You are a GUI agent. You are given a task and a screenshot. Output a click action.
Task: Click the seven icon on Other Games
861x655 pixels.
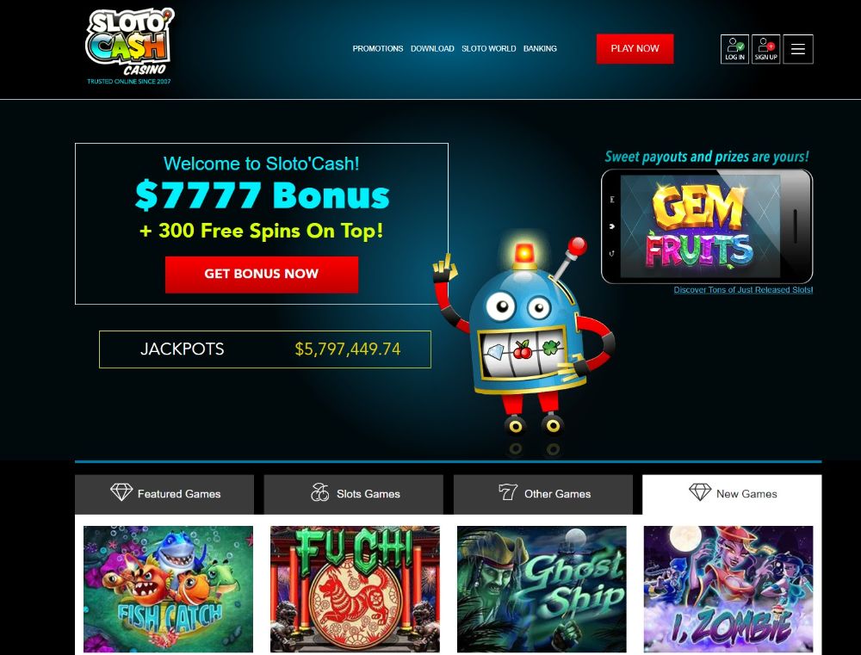click(508, 492)
